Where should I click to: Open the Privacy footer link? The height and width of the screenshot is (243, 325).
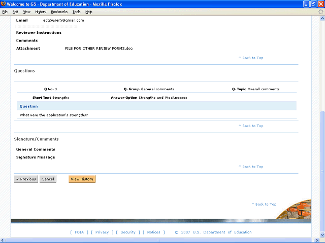pos(102,232)
